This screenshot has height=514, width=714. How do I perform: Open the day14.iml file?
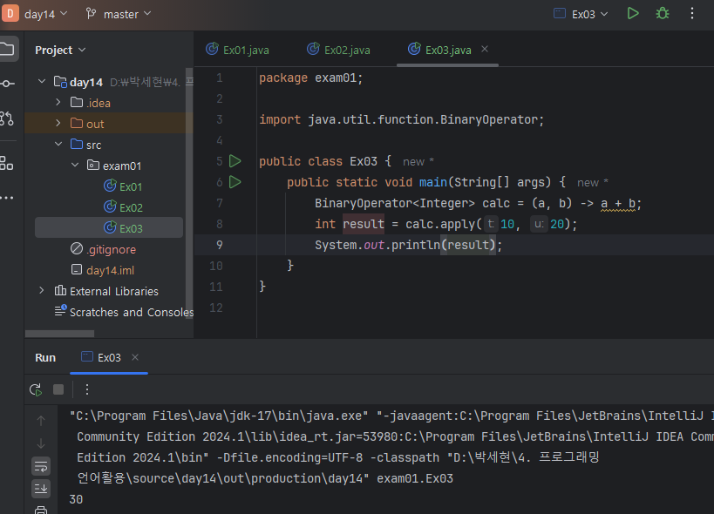coord(110,270)
